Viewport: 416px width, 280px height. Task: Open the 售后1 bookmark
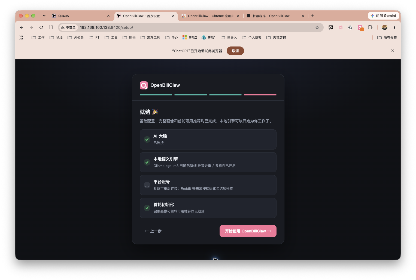(x=209, y=38)
